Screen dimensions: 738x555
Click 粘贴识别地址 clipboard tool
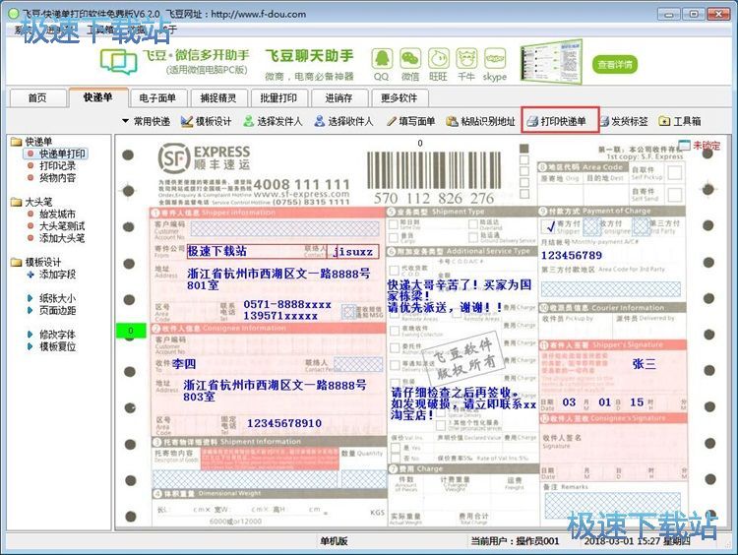(480, 121)
